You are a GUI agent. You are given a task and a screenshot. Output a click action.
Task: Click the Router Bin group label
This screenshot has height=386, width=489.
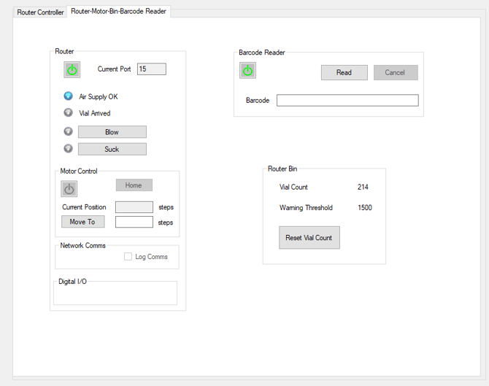click(282, 169)
